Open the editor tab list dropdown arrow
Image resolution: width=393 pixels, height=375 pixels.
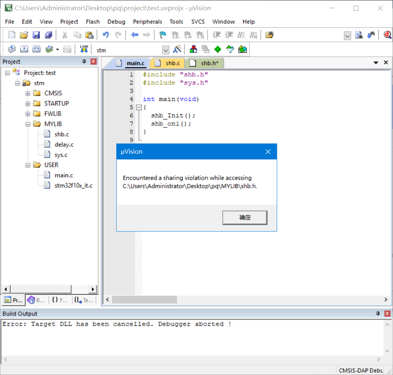[376, 63]
